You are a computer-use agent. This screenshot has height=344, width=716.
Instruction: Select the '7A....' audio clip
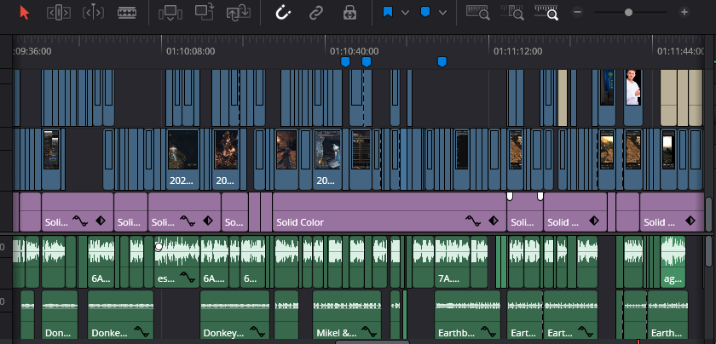[x=452, y=262]
